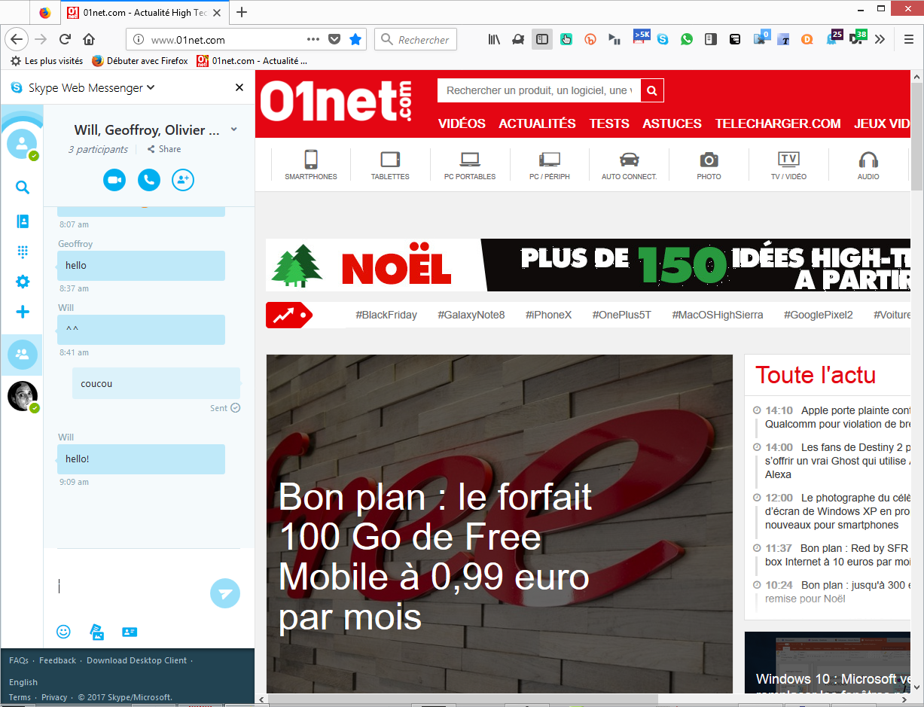Go to the Firefox home page

click(89, 39)
